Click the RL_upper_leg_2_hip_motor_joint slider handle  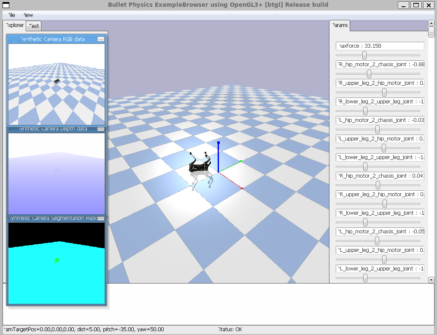coord(384,259)
